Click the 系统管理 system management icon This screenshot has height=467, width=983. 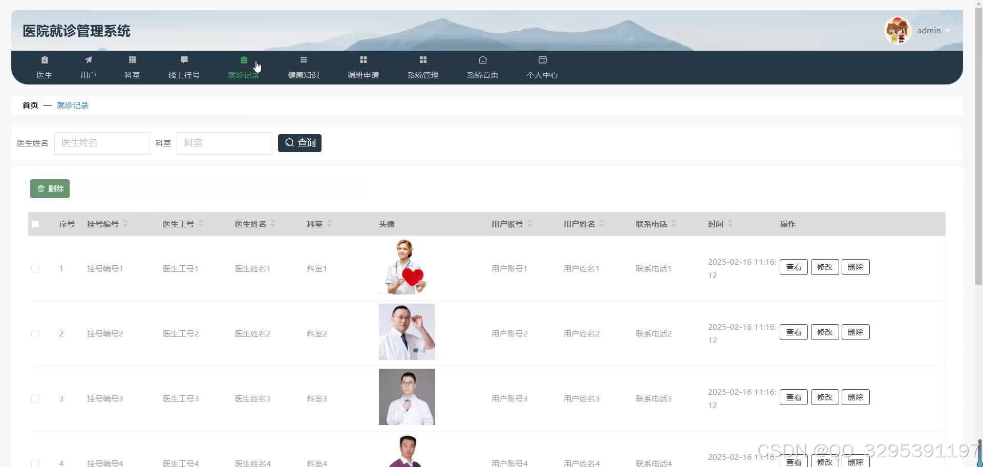click(x=422, y=67)
